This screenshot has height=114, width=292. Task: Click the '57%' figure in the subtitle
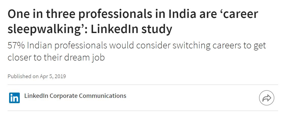(16, 46)
